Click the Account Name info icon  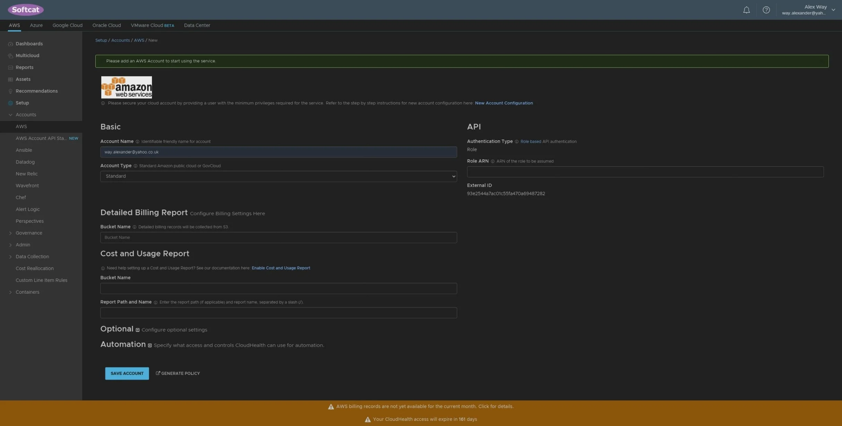coord(137,142)
